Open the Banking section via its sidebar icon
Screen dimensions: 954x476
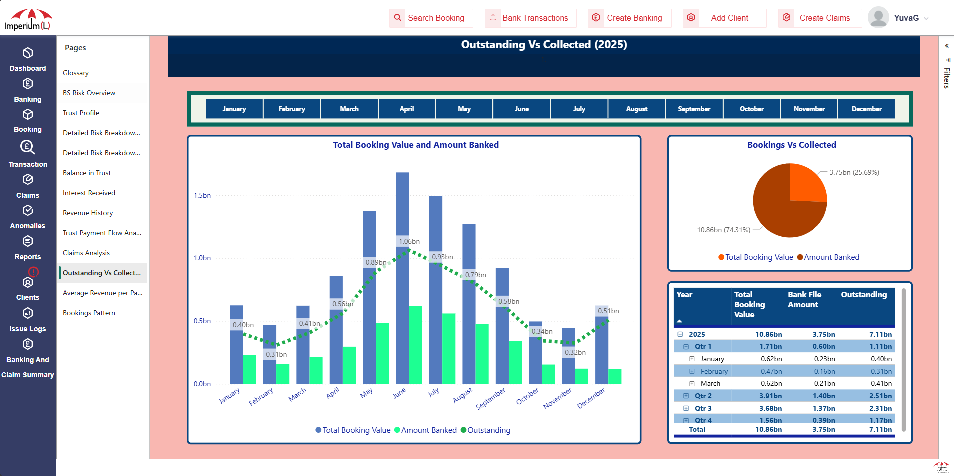28,84
